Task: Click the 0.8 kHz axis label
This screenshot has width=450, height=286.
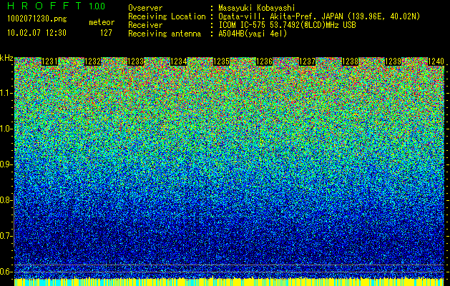Action: click(x=6, y=200)
